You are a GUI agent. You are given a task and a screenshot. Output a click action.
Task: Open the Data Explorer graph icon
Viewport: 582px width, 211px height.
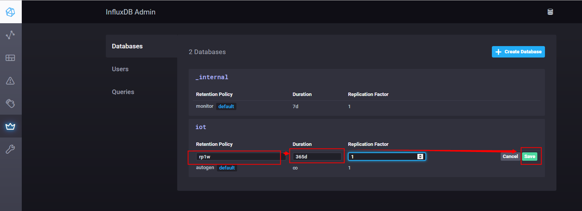(x=11, y=35)
